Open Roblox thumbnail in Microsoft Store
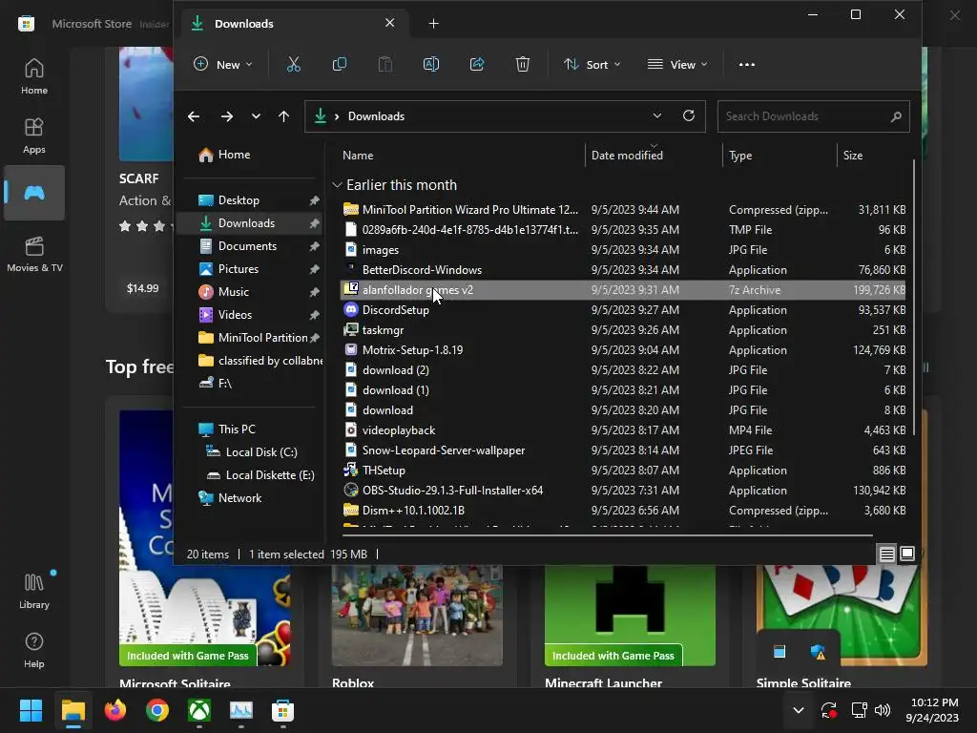 tap(418, 616)
